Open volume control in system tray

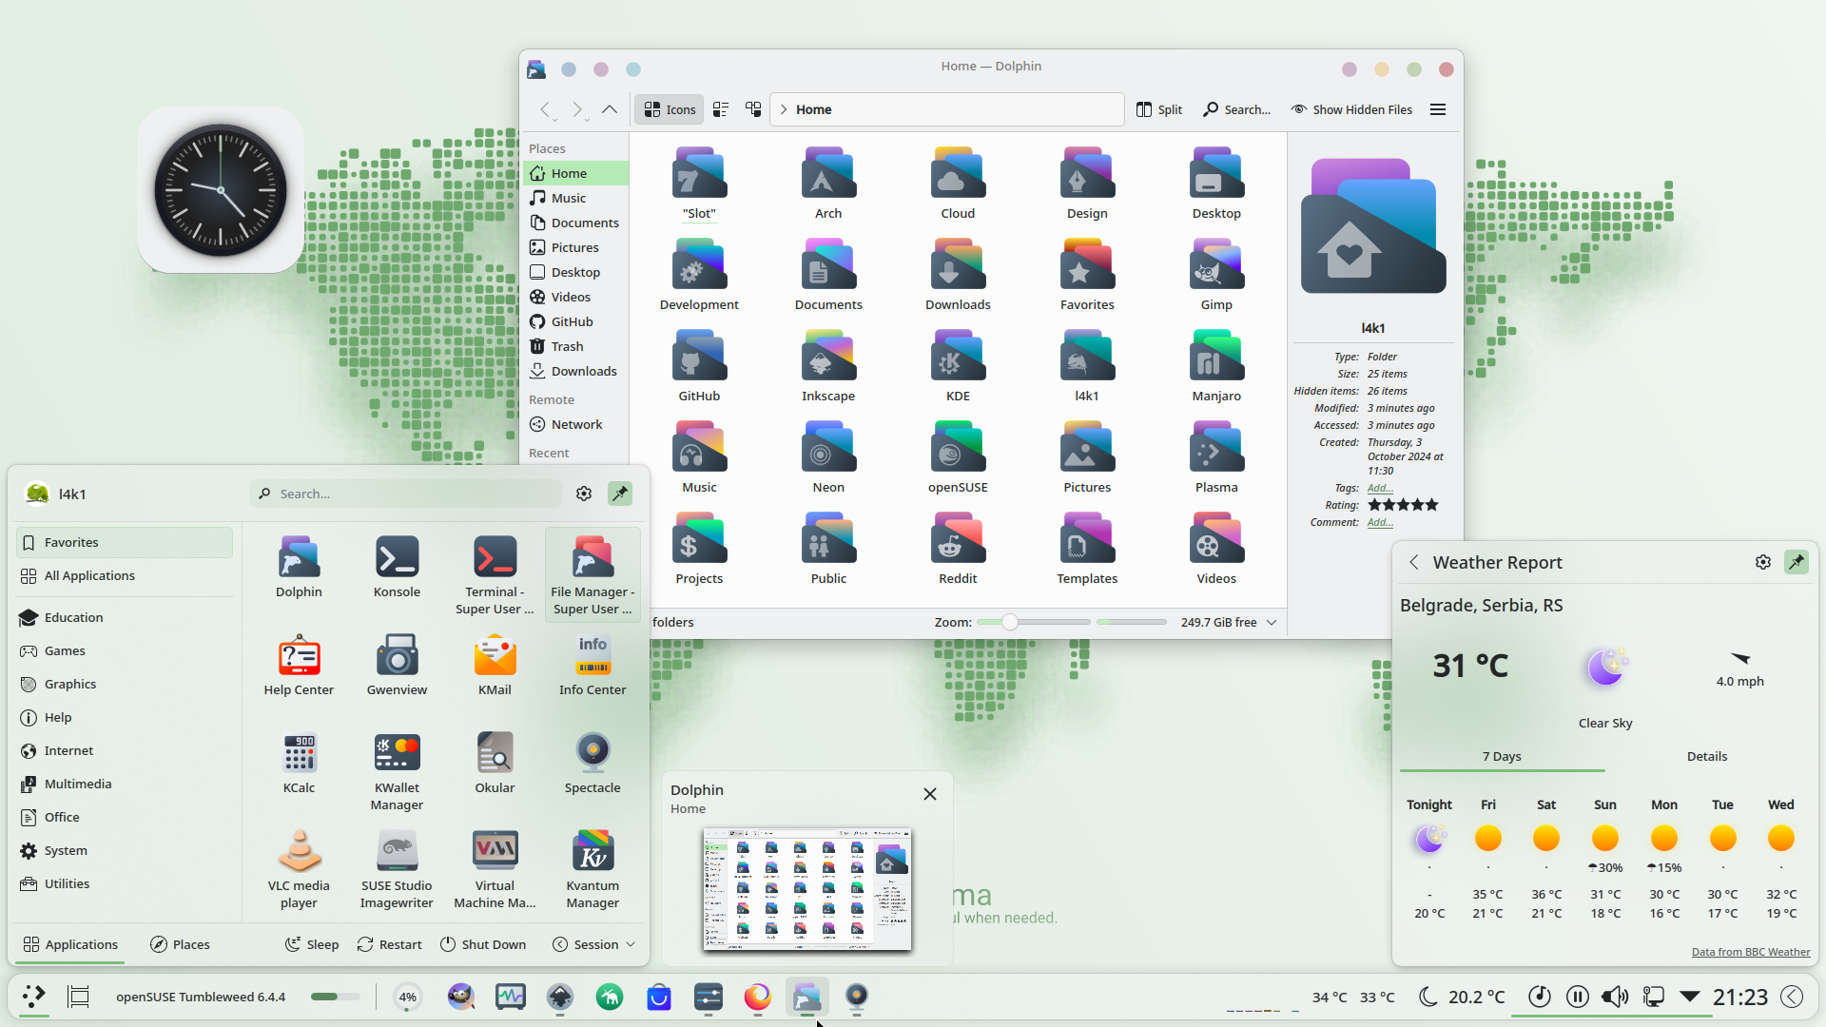(x=1615, y=997)
